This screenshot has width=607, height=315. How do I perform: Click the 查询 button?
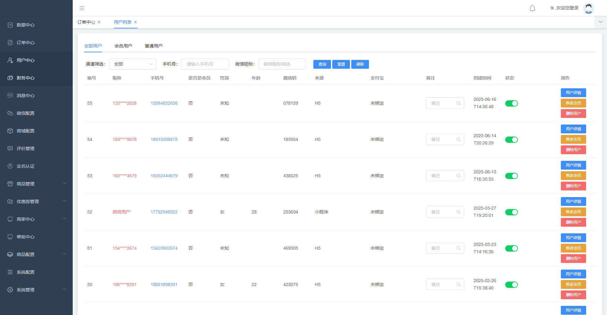coord(322,64)
